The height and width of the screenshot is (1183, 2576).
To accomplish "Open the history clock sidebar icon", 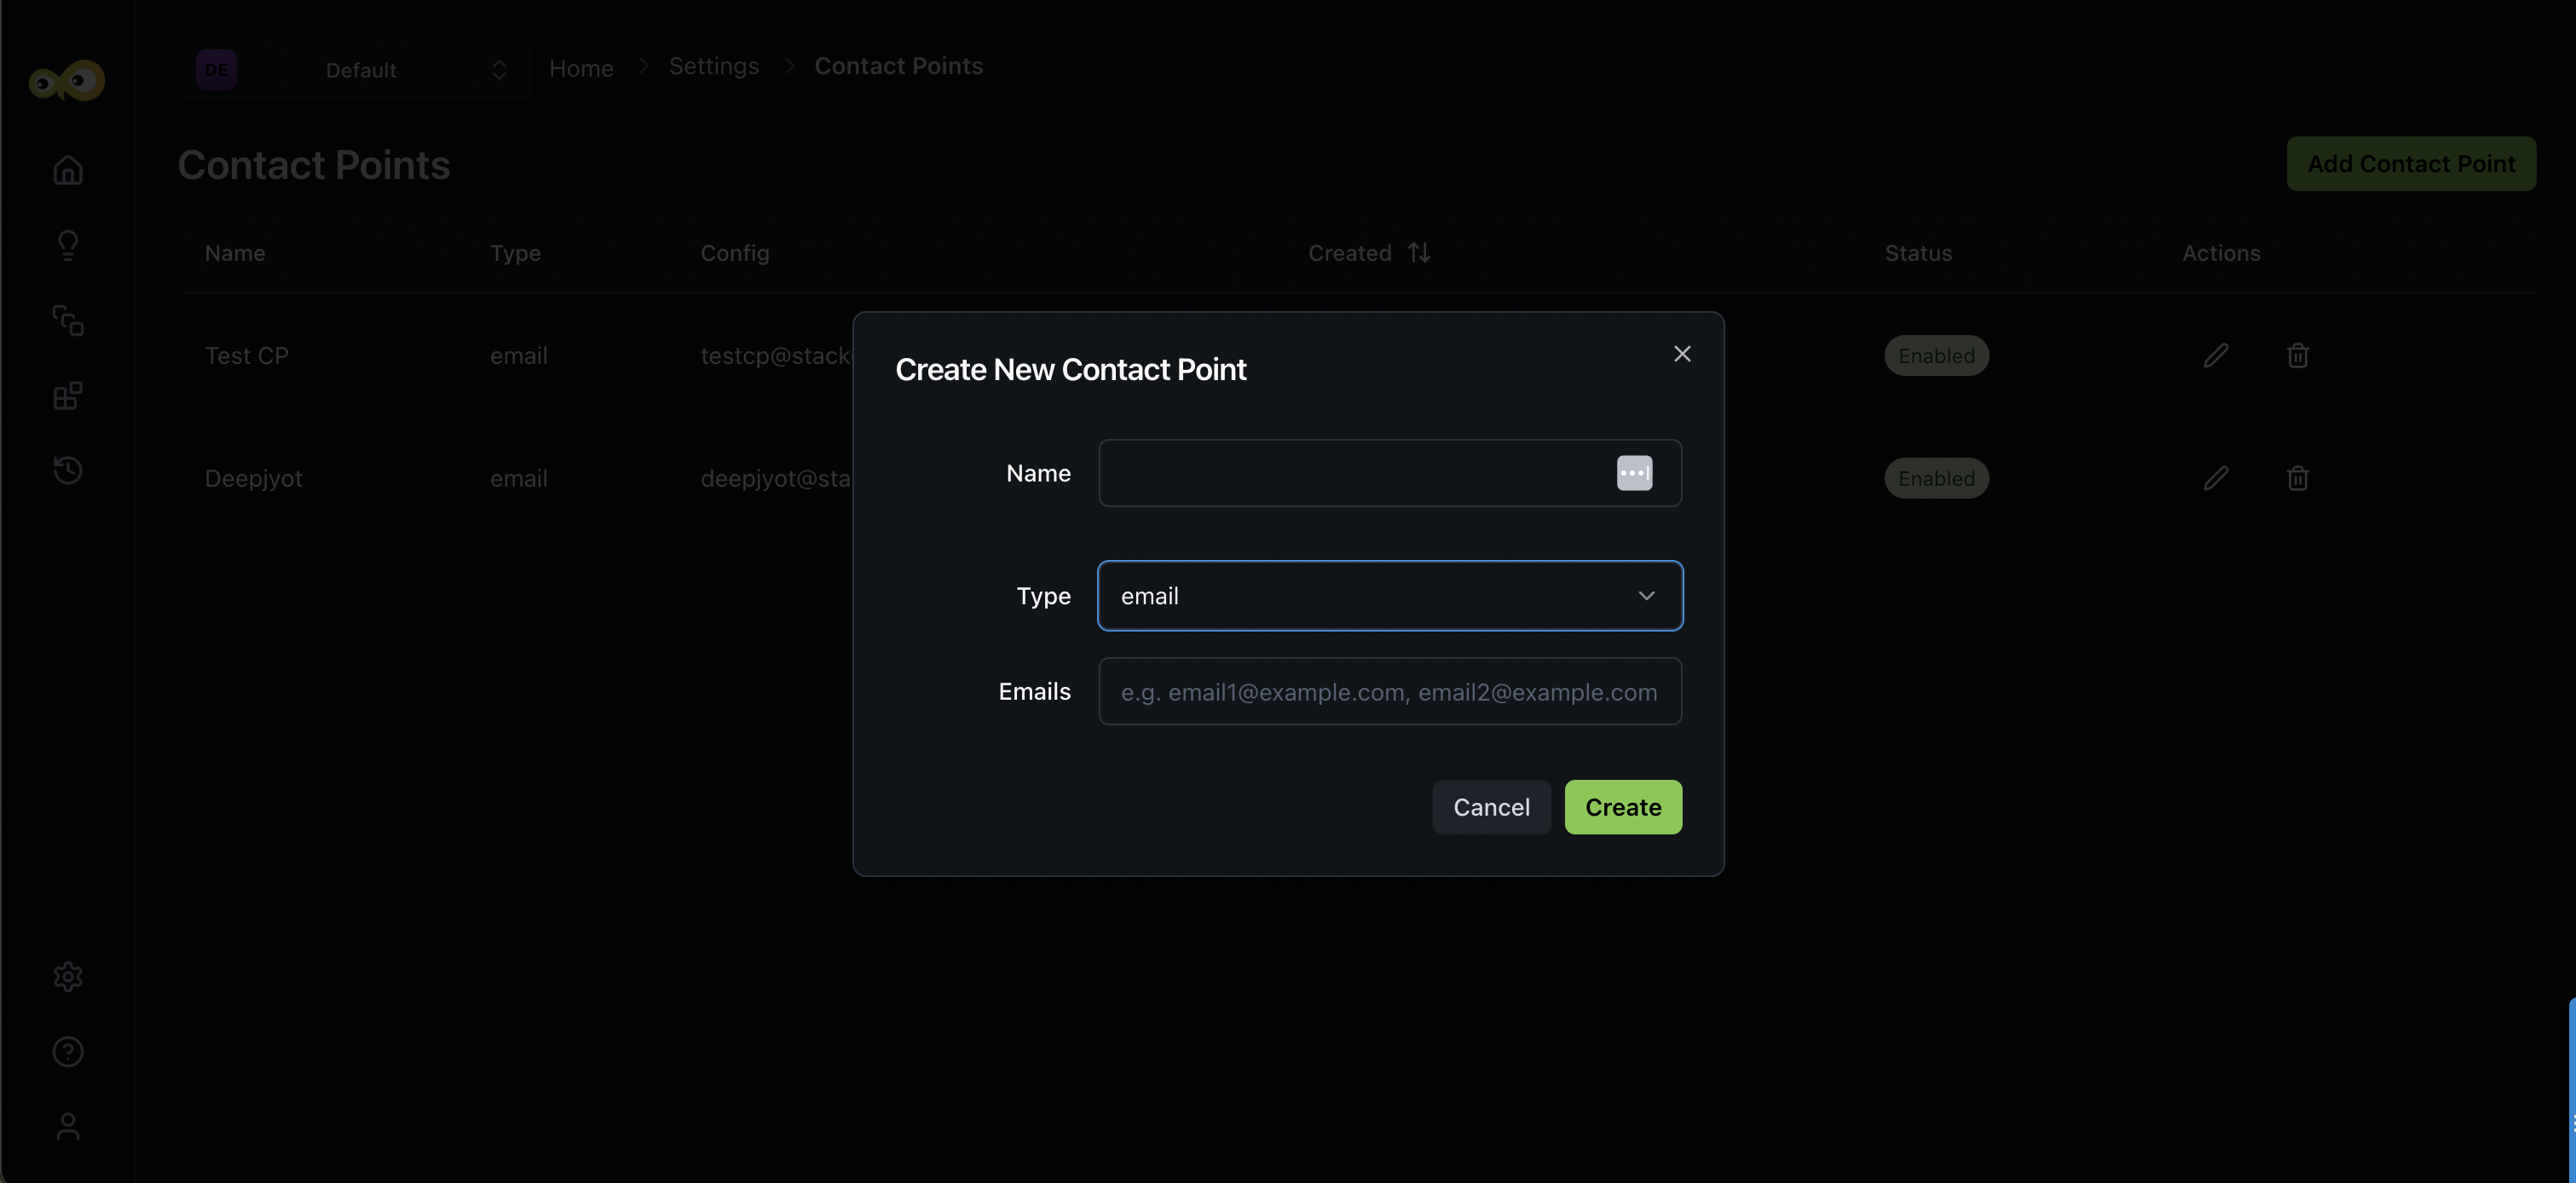I will [68, 470].
